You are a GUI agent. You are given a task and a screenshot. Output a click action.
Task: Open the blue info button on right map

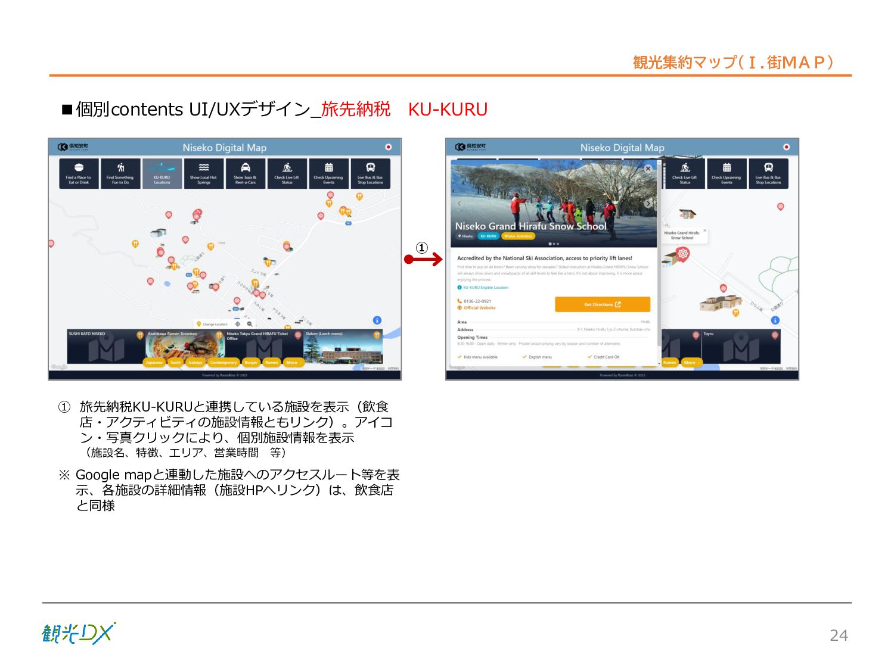[775, 320]
